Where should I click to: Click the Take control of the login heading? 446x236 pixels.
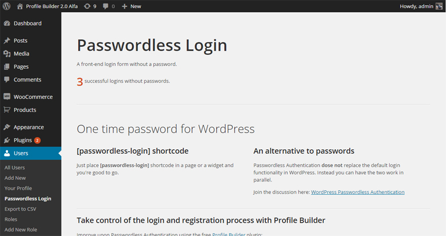click(201, 220)
